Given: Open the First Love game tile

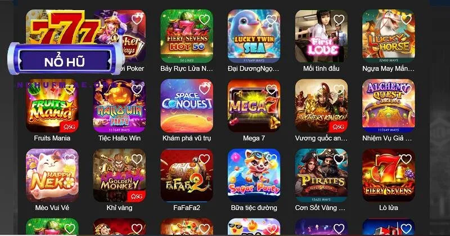Looking at the screenshot, I should (x=321, y=36).
